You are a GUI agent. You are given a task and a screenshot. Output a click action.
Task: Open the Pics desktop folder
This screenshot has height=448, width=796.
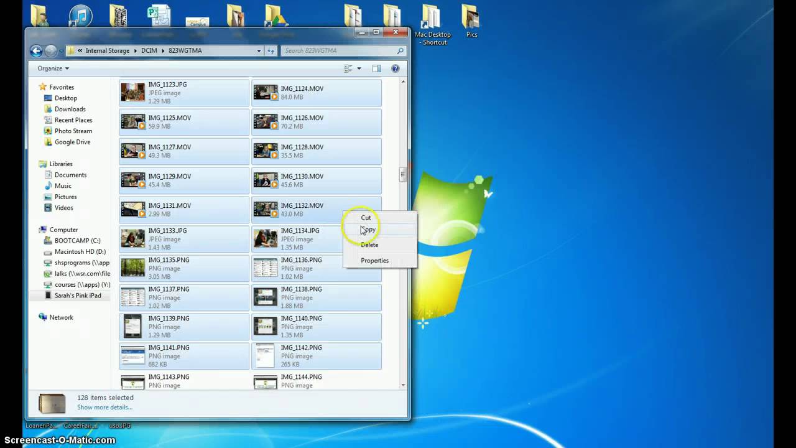(471, 21)
